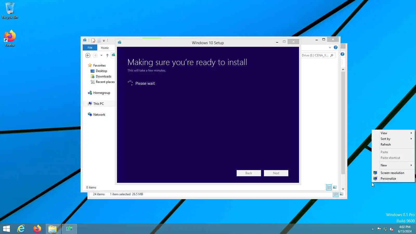416x234 pixels.
Task: Click the Properties icon in Quick Access Toolbar
Action: click(93, 40)
